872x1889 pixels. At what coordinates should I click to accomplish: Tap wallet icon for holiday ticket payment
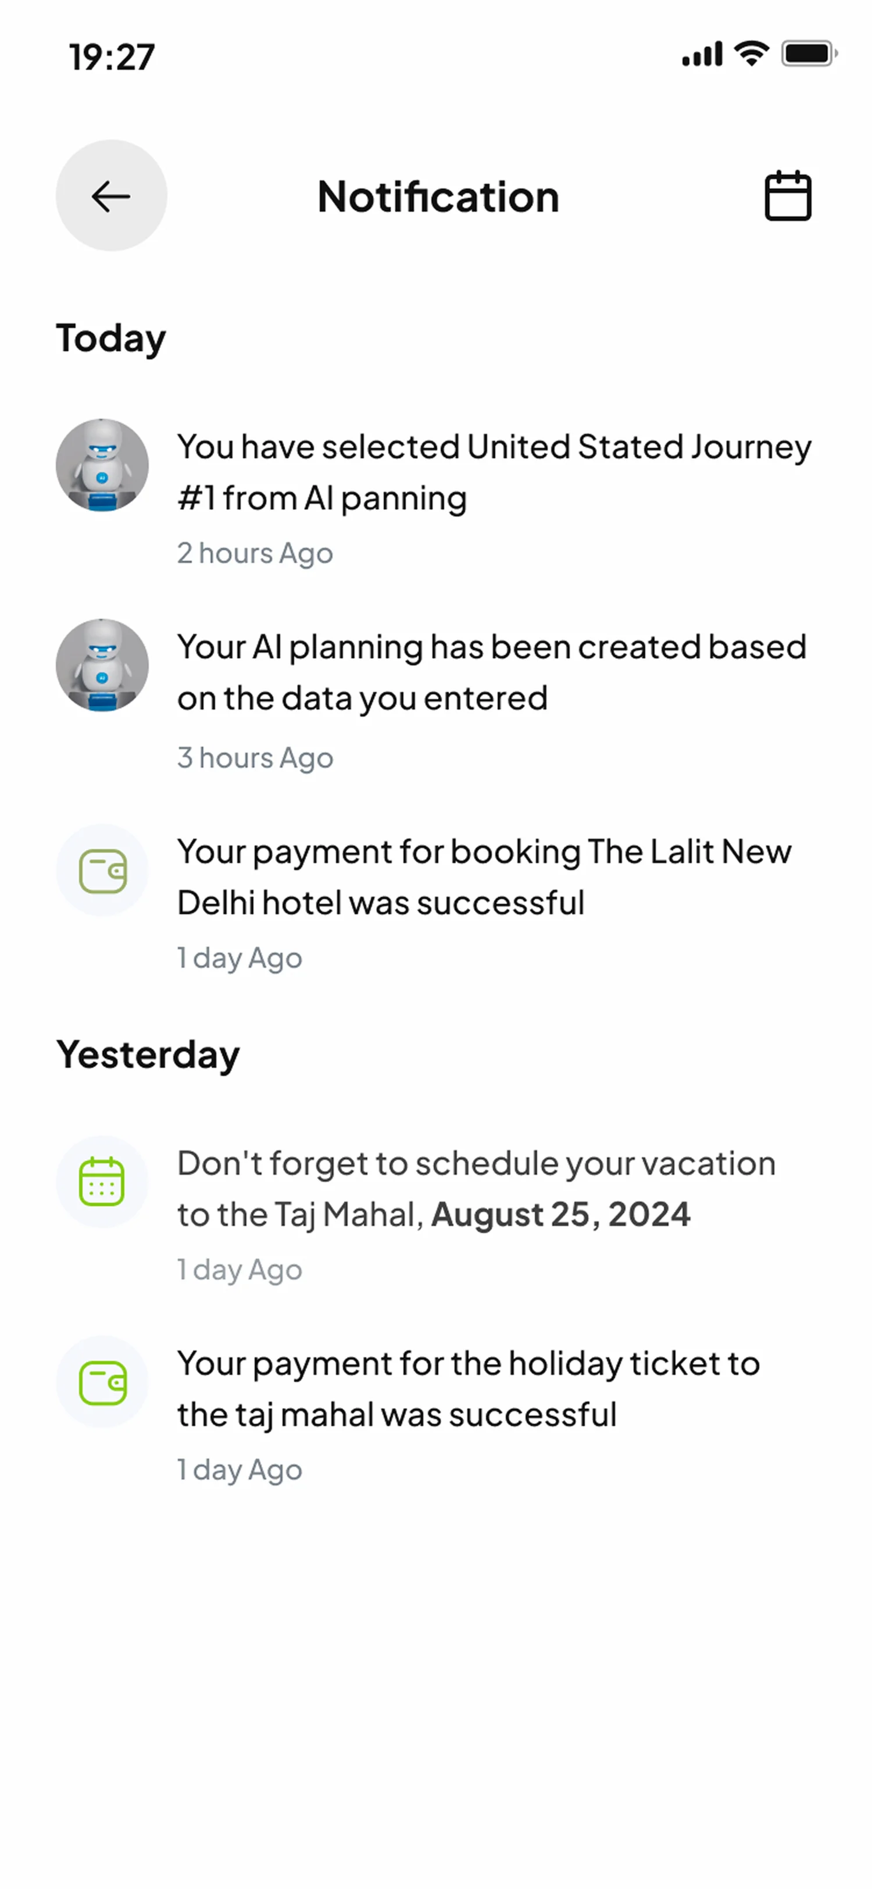pyautogui.click(x=102, y=1381)
